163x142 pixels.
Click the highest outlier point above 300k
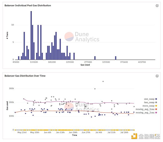103,81
